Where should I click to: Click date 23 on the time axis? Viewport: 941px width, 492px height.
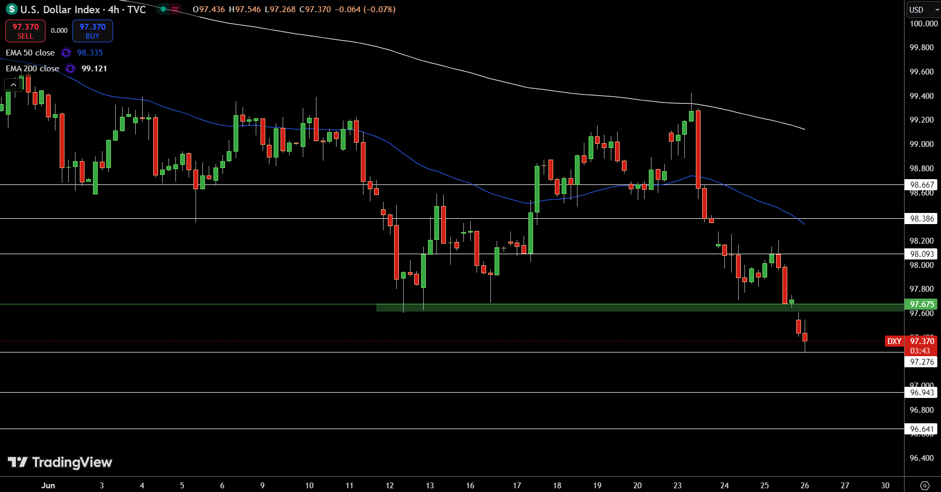677,485
